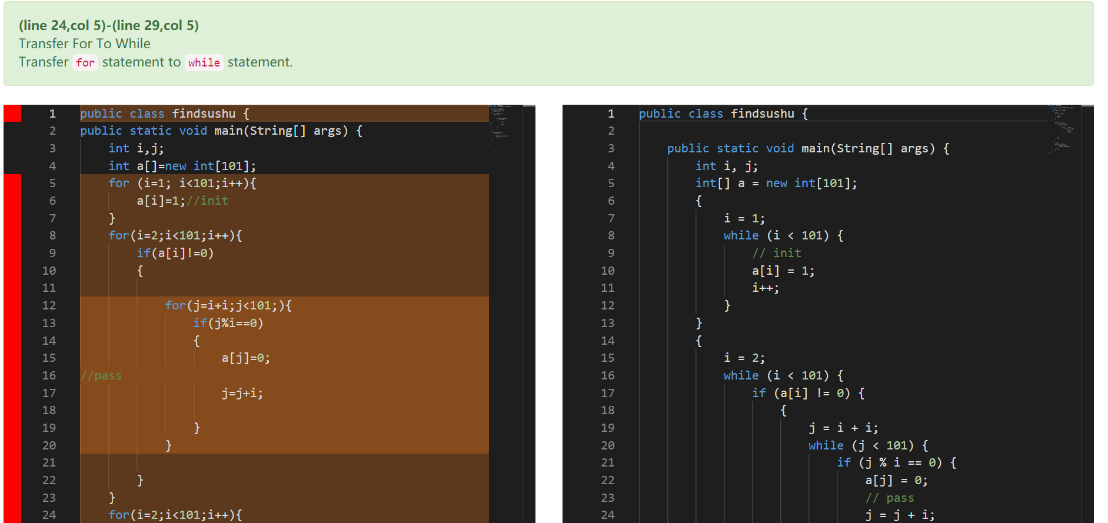Screen dimensions: 1108x523
Task: Click left editor vertical scrollbar area
Action: pos(529,314)
